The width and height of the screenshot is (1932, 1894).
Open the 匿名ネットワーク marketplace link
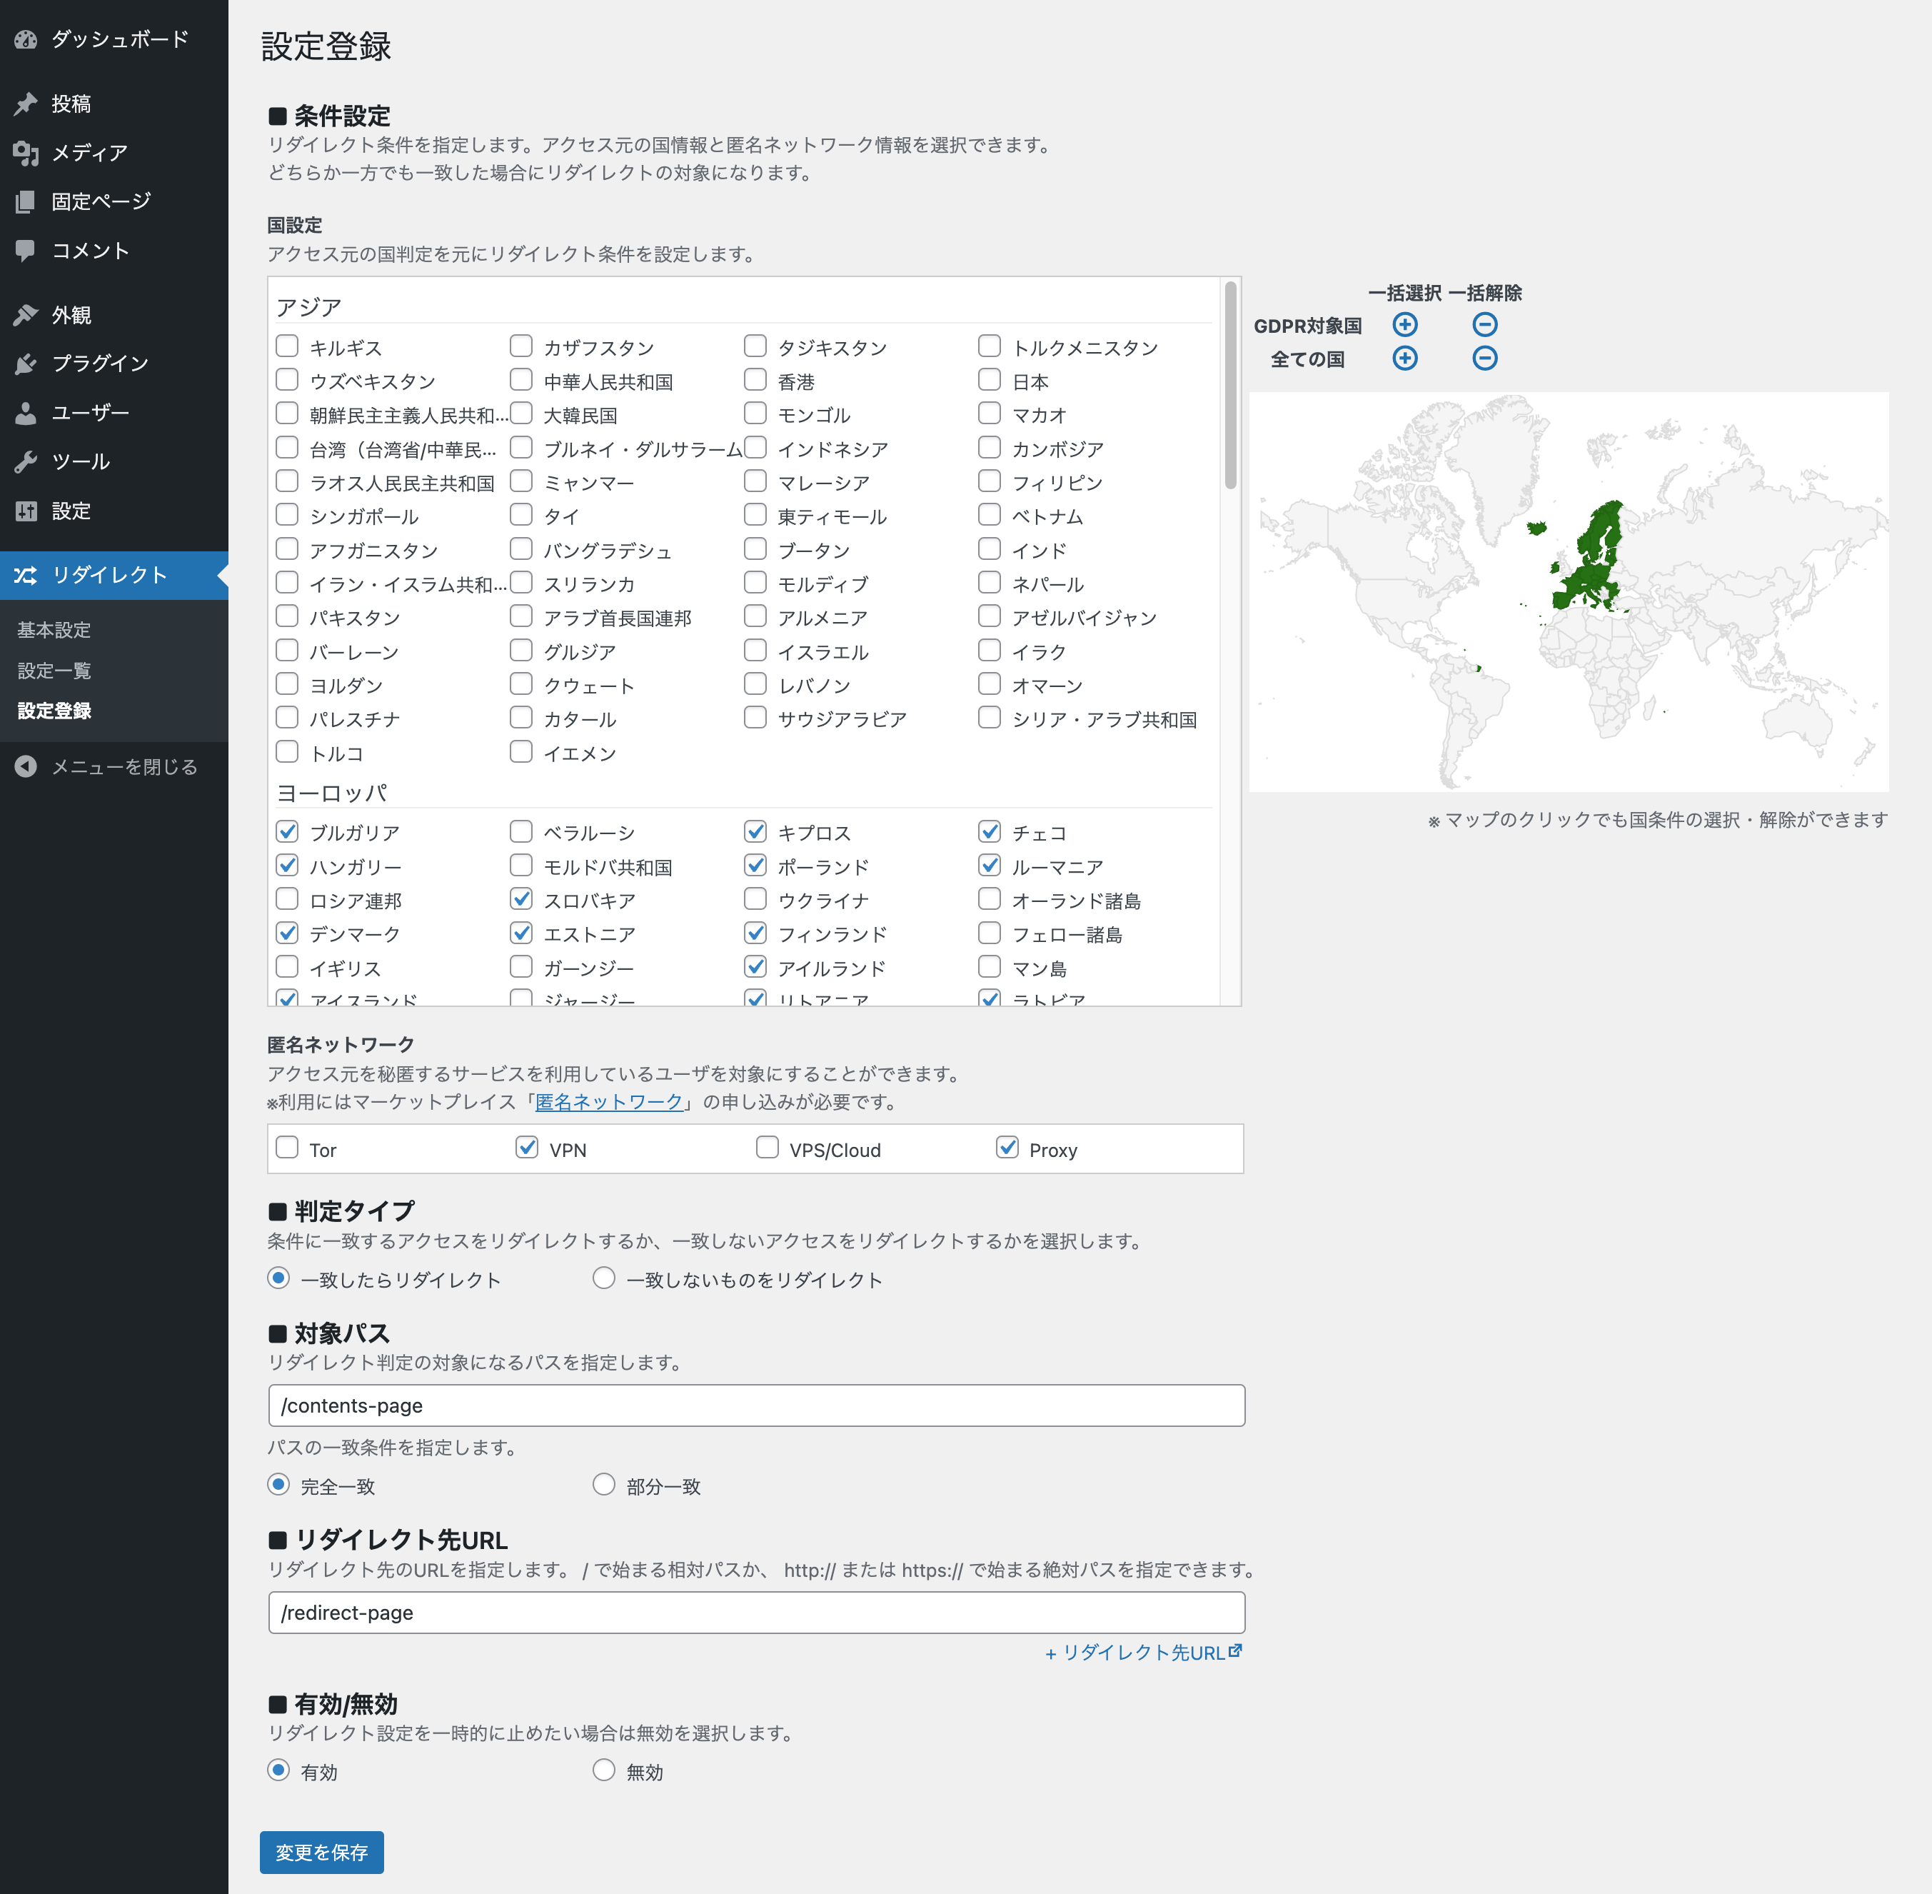point(608,1102)
